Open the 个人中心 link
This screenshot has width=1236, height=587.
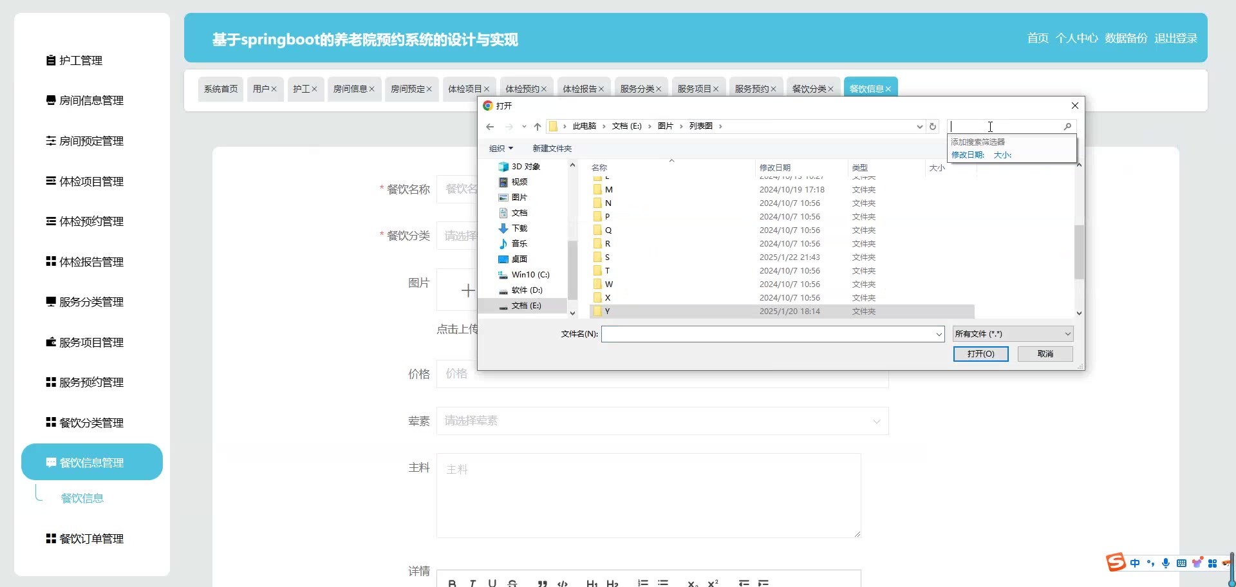(1076, 38)
